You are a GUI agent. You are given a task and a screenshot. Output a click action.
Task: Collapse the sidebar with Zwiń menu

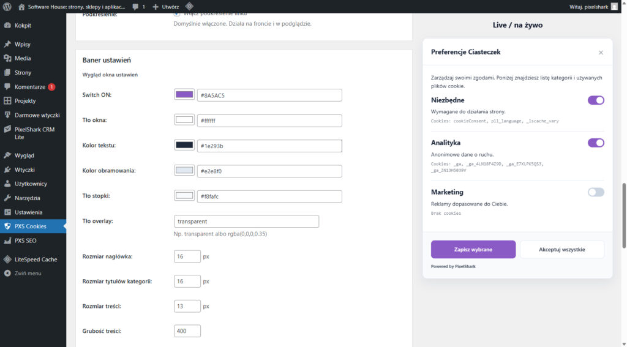(x=28, y=274)
